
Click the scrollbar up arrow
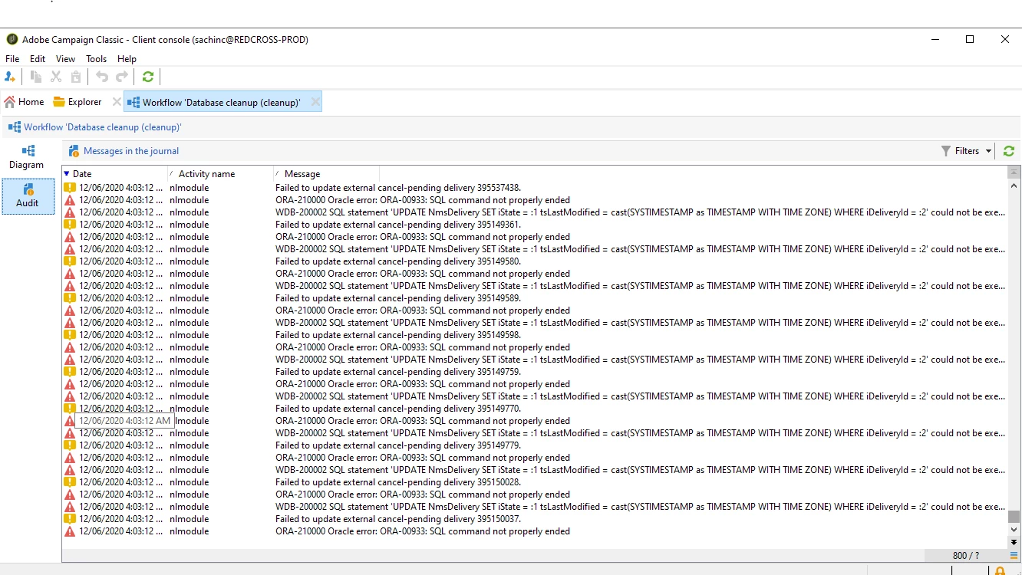[x=1014, y=186]
